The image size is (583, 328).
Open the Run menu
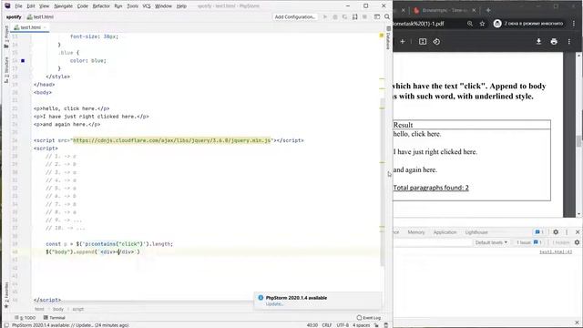(118, 6)
